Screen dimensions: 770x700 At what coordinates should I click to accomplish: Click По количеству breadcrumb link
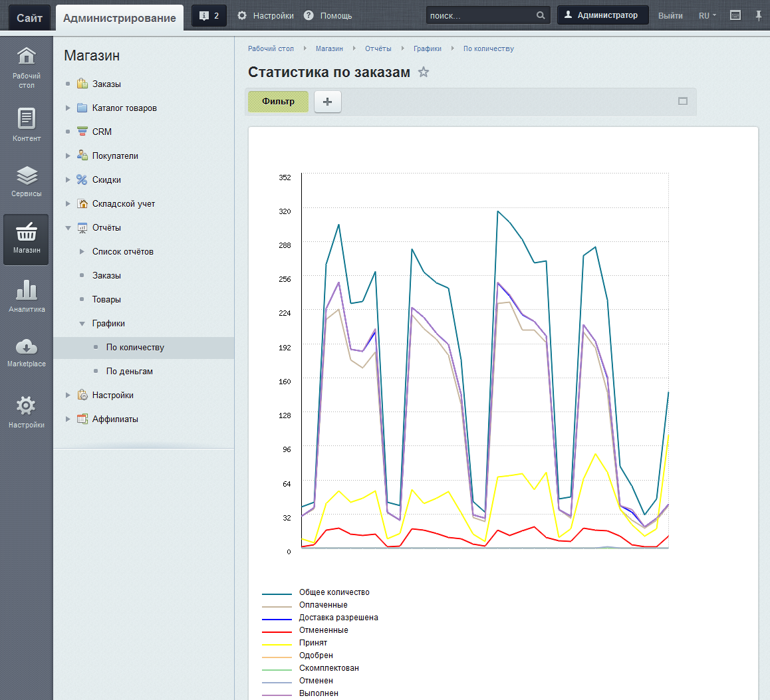coord(489,49)
